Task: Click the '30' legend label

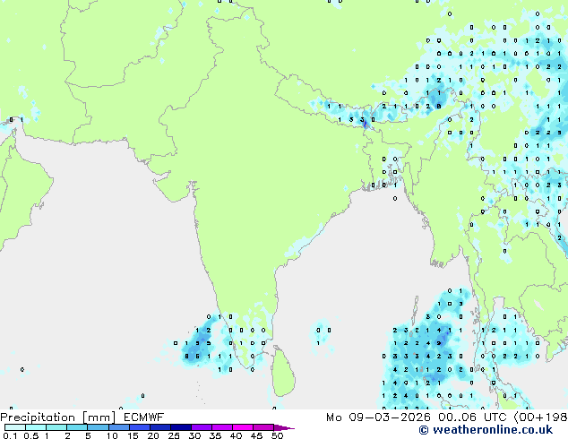Action: pyautogui.click(x=194, y=435)
